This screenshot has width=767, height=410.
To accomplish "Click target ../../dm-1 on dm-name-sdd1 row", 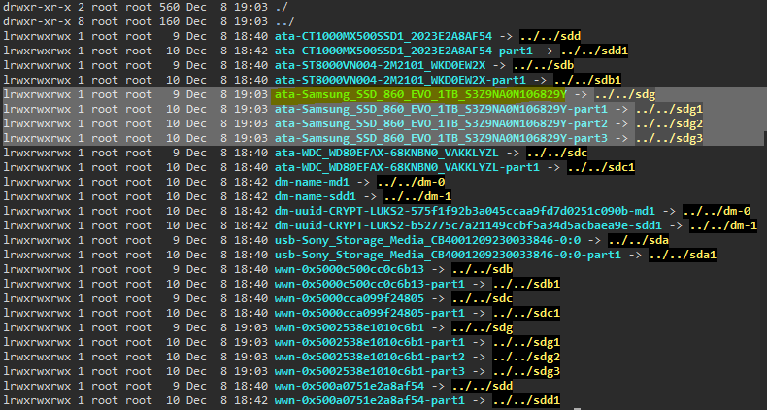I will coord(417,196).
